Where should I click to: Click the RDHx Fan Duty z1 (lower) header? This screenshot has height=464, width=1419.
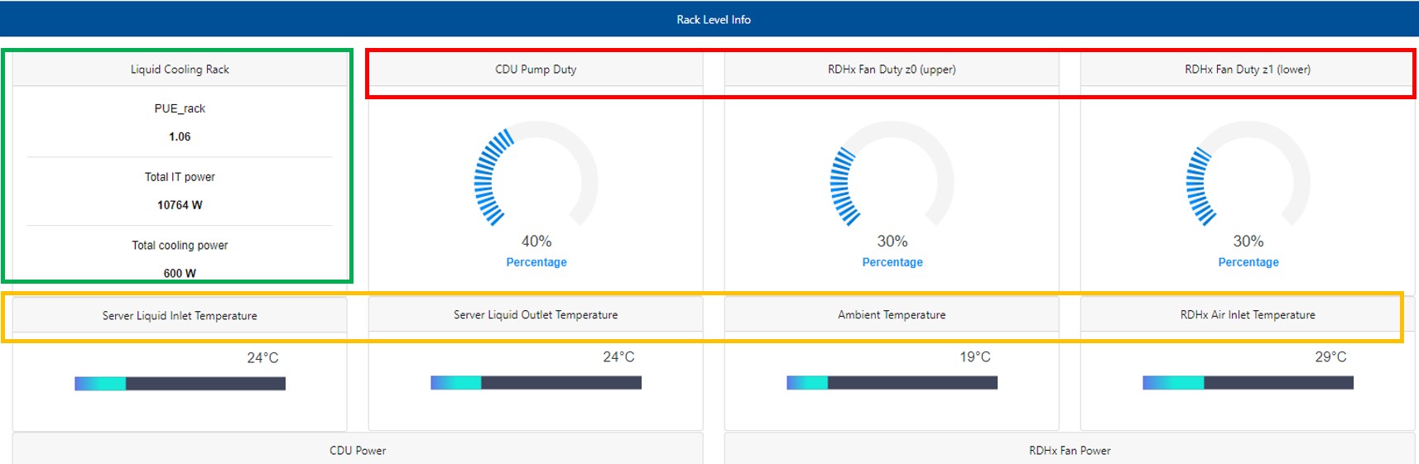pyautogui.click(x=1248, y=69)
